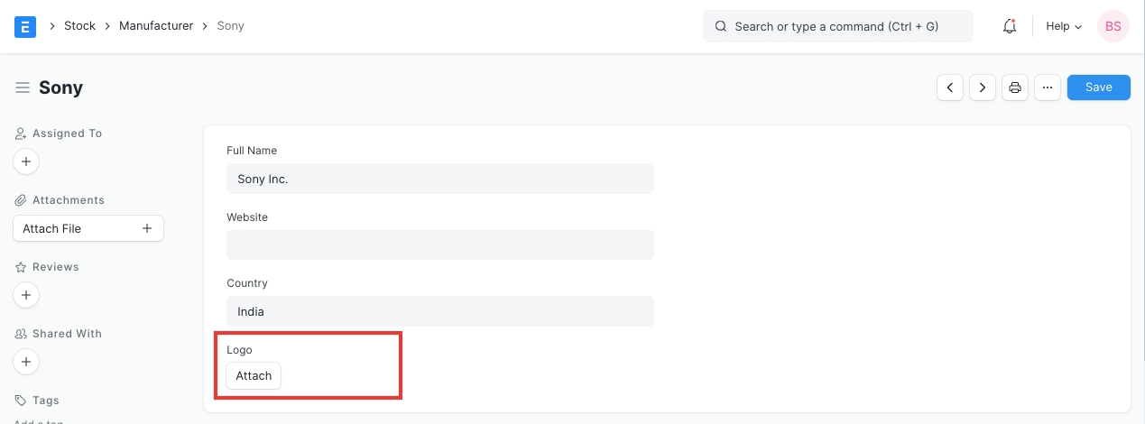Expand the Help dropdown
This screenshot has width=1145, height=424.
(x=1063, y=26)
